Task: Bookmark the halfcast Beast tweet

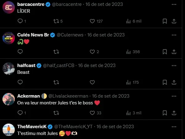Action: (x=165, y=82)
